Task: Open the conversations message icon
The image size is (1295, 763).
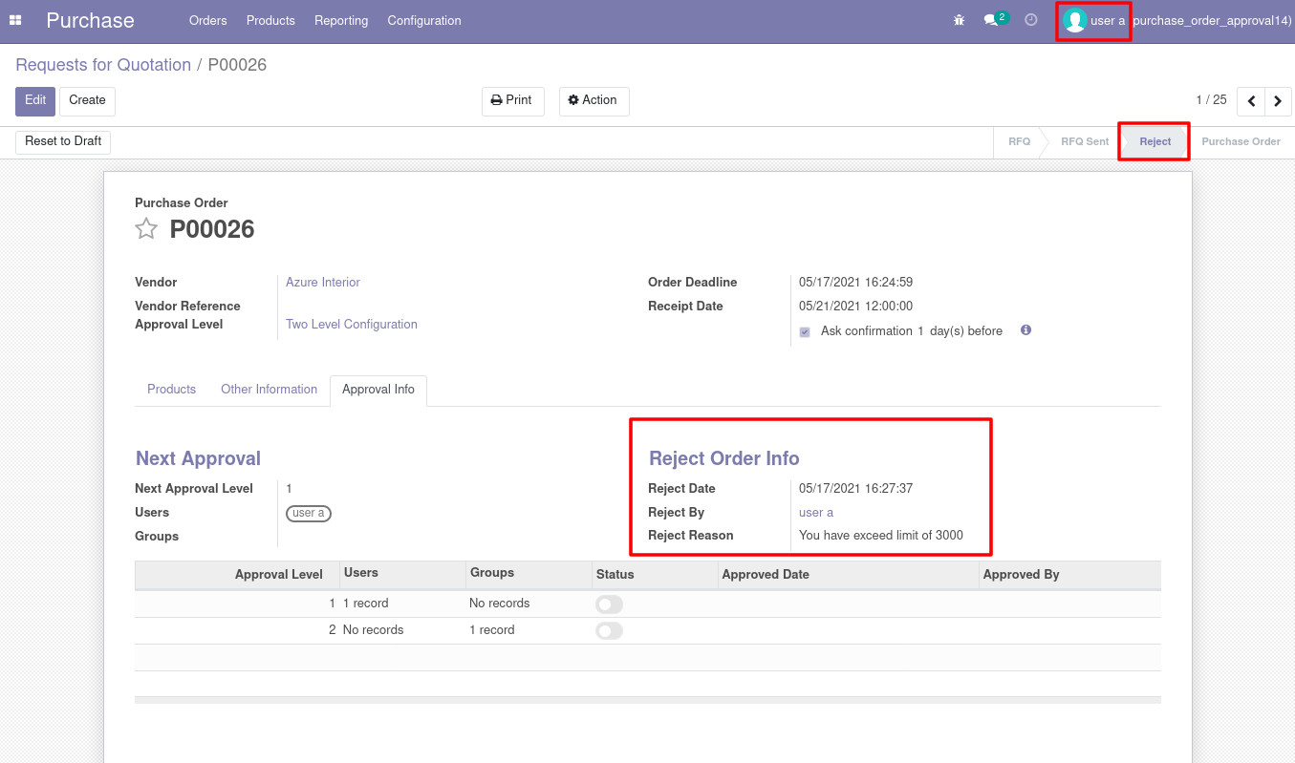Action: tap(991, 20)
